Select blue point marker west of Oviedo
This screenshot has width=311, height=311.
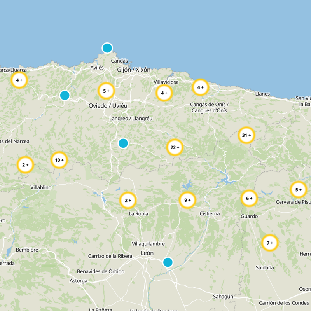(x=65, y=95)
